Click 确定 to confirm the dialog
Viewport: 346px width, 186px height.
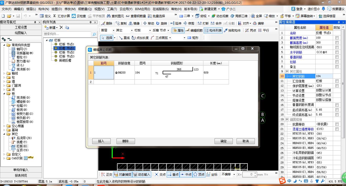click(224, 141)
